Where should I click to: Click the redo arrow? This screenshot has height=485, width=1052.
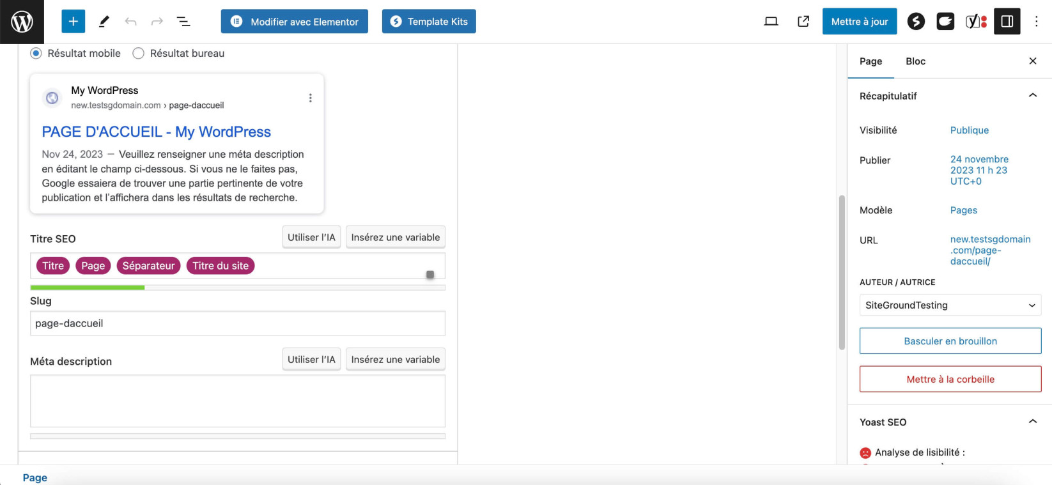pyautogui.click(x=157, y=22)
